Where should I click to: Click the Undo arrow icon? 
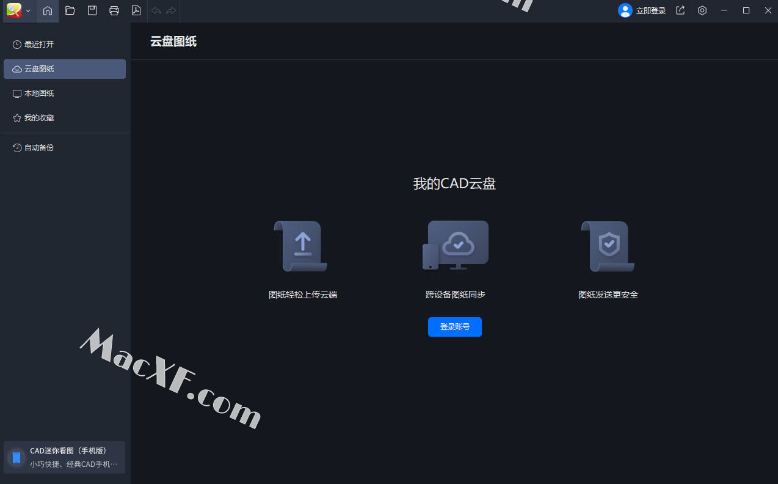tap(156, 10)
